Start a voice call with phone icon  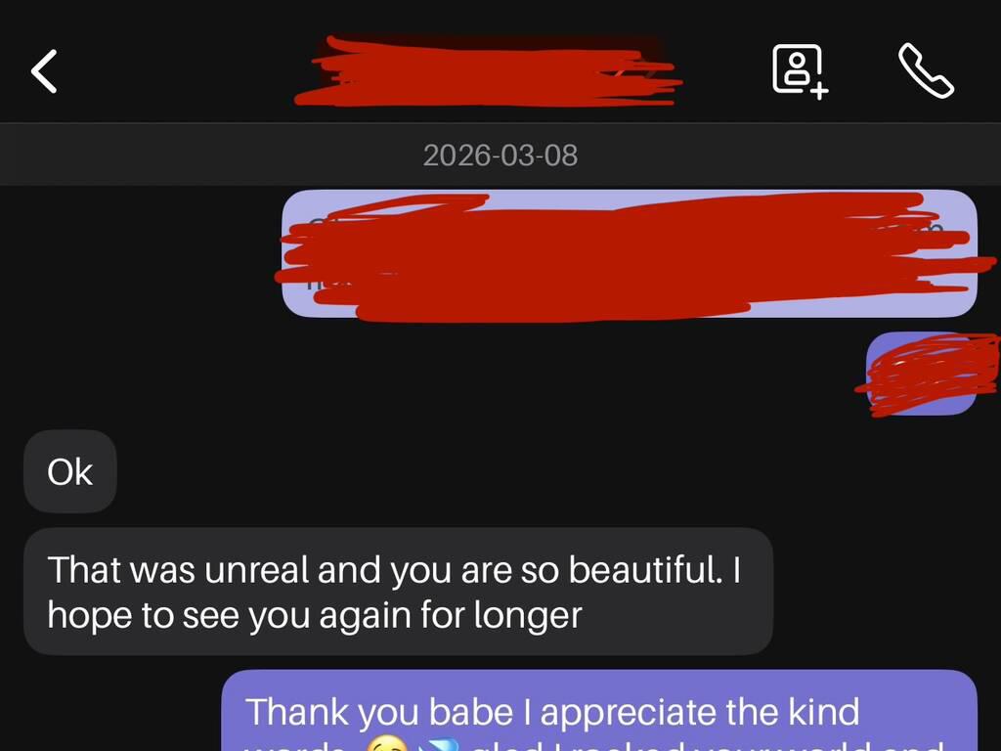pyautogui.click(x=926, y=70)
